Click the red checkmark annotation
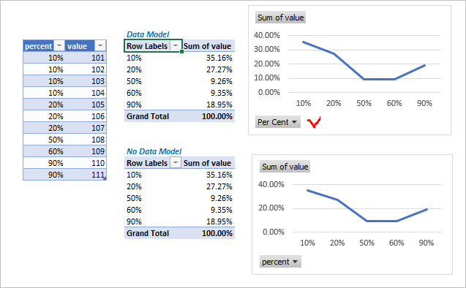 [x=314, y=122]
